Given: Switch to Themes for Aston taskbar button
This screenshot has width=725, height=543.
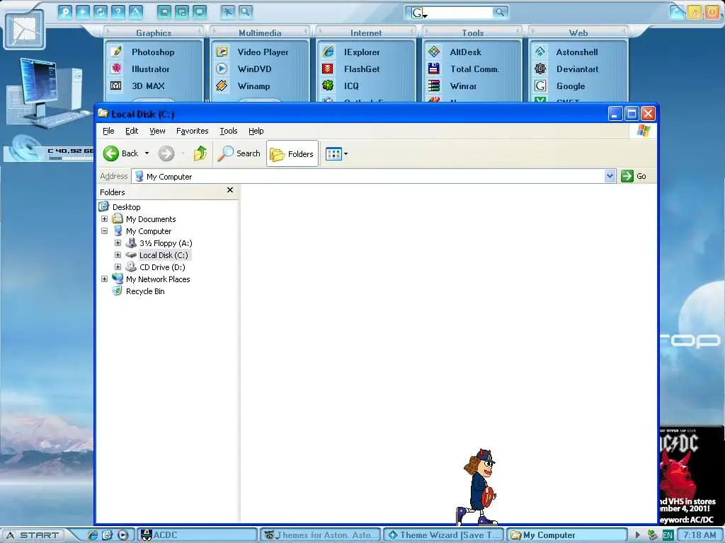Looking at the screenshot, I should 321,535.
